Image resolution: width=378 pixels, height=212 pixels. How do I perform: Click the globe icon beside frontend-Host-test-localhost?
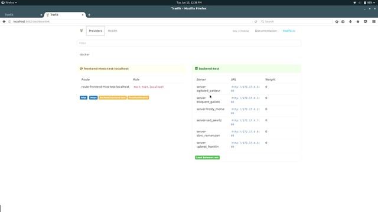82,68
